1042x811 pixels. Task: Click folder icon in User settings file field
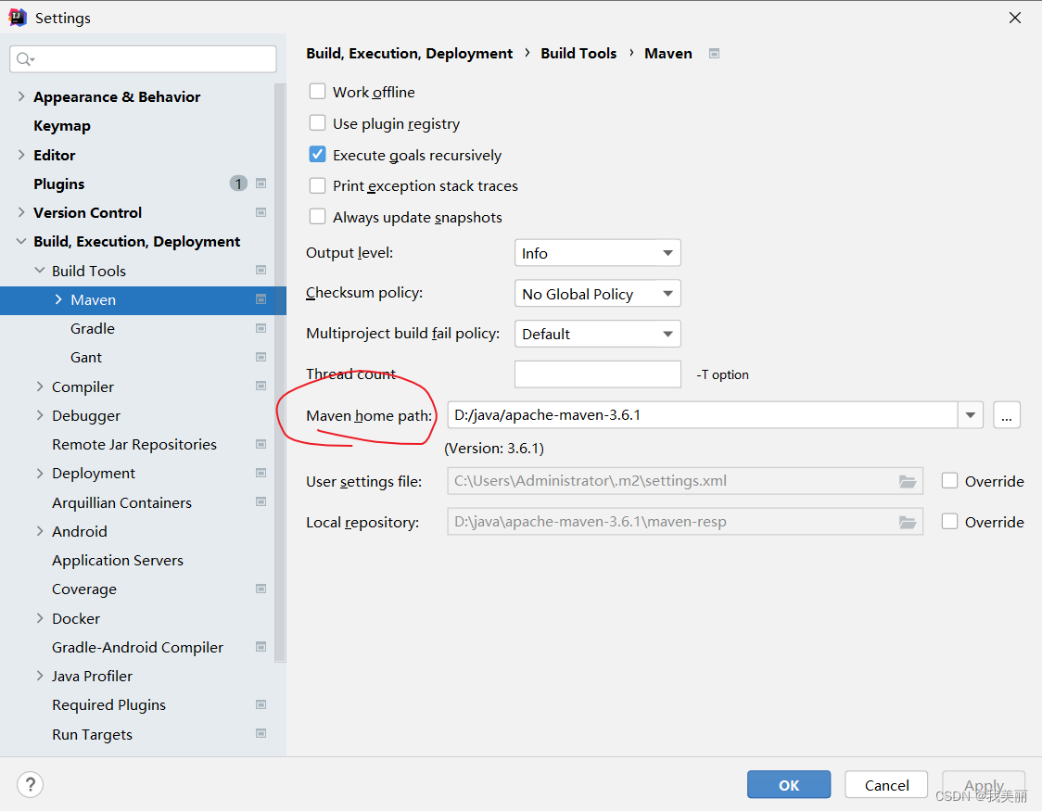tap(908, 482)
